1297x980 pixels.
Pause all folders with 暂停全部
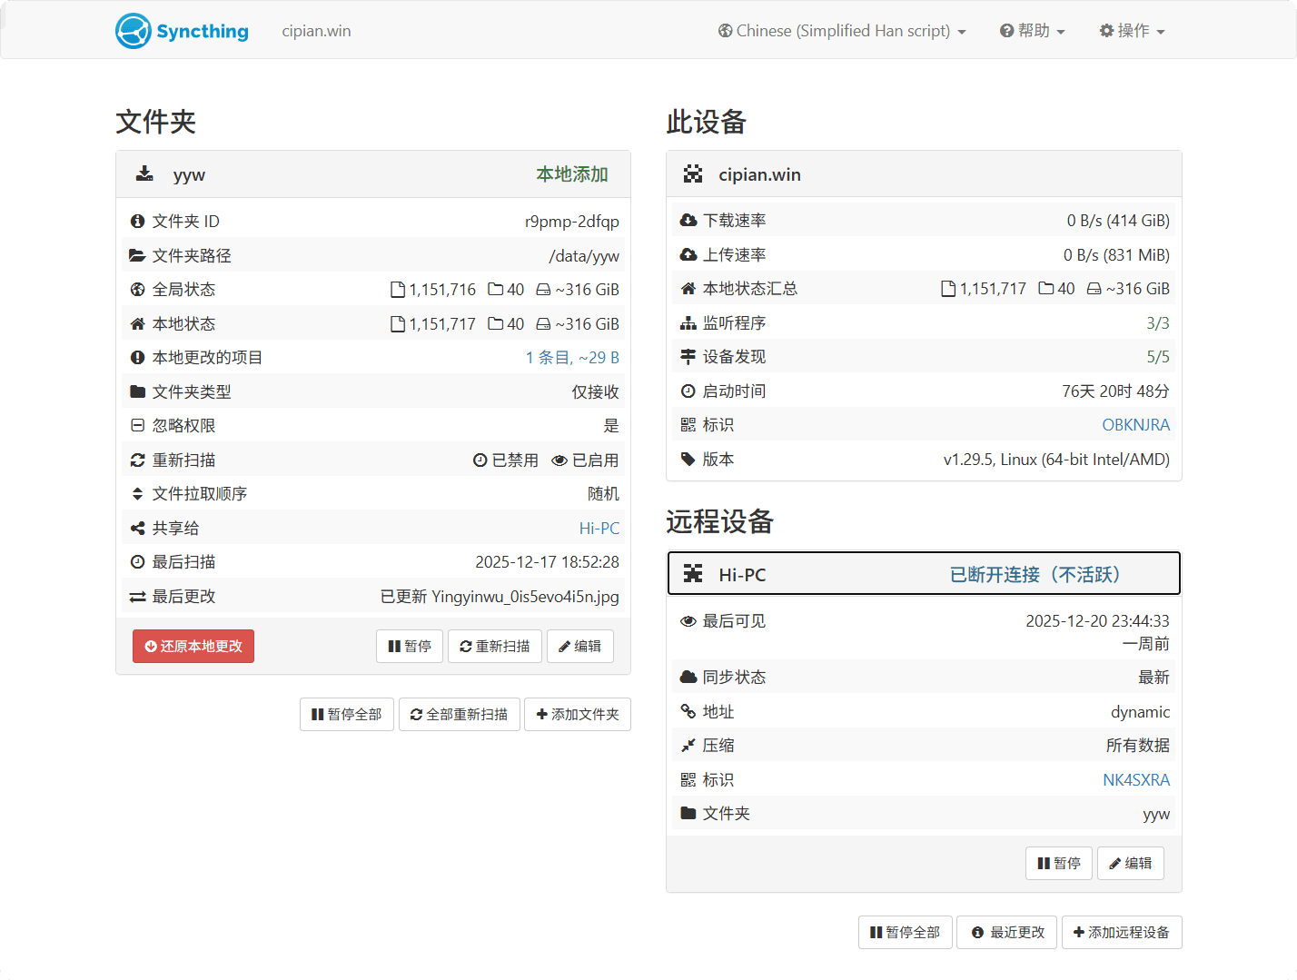tap(346, 715)
